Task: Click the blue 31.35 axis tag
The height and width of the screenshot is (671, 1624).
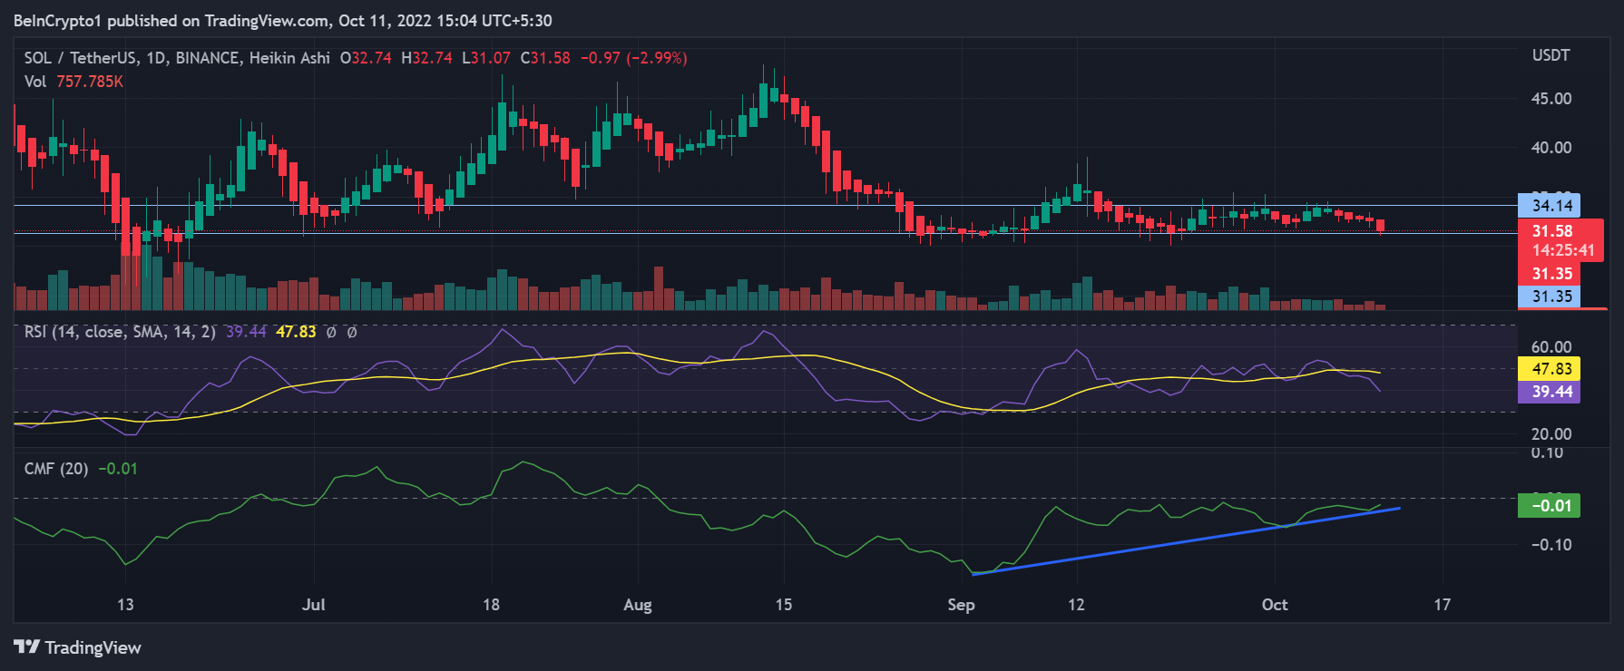Action: coord(1550,297)
